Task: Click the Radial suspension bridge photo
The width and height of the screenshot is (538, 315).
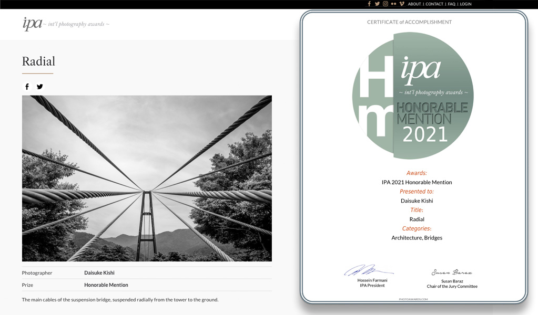Action: (x=147, y=178)
